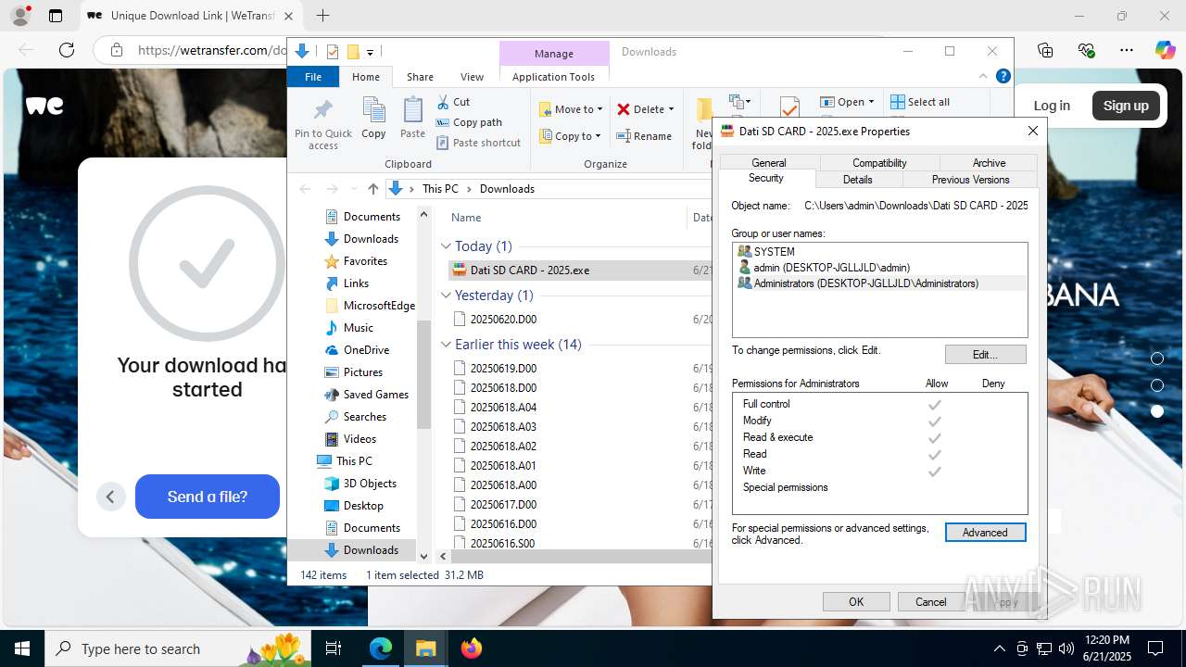This screenshot has height=667, width=1186.
Task: Show hidden tray icons chevron
Action: (999, 648)
